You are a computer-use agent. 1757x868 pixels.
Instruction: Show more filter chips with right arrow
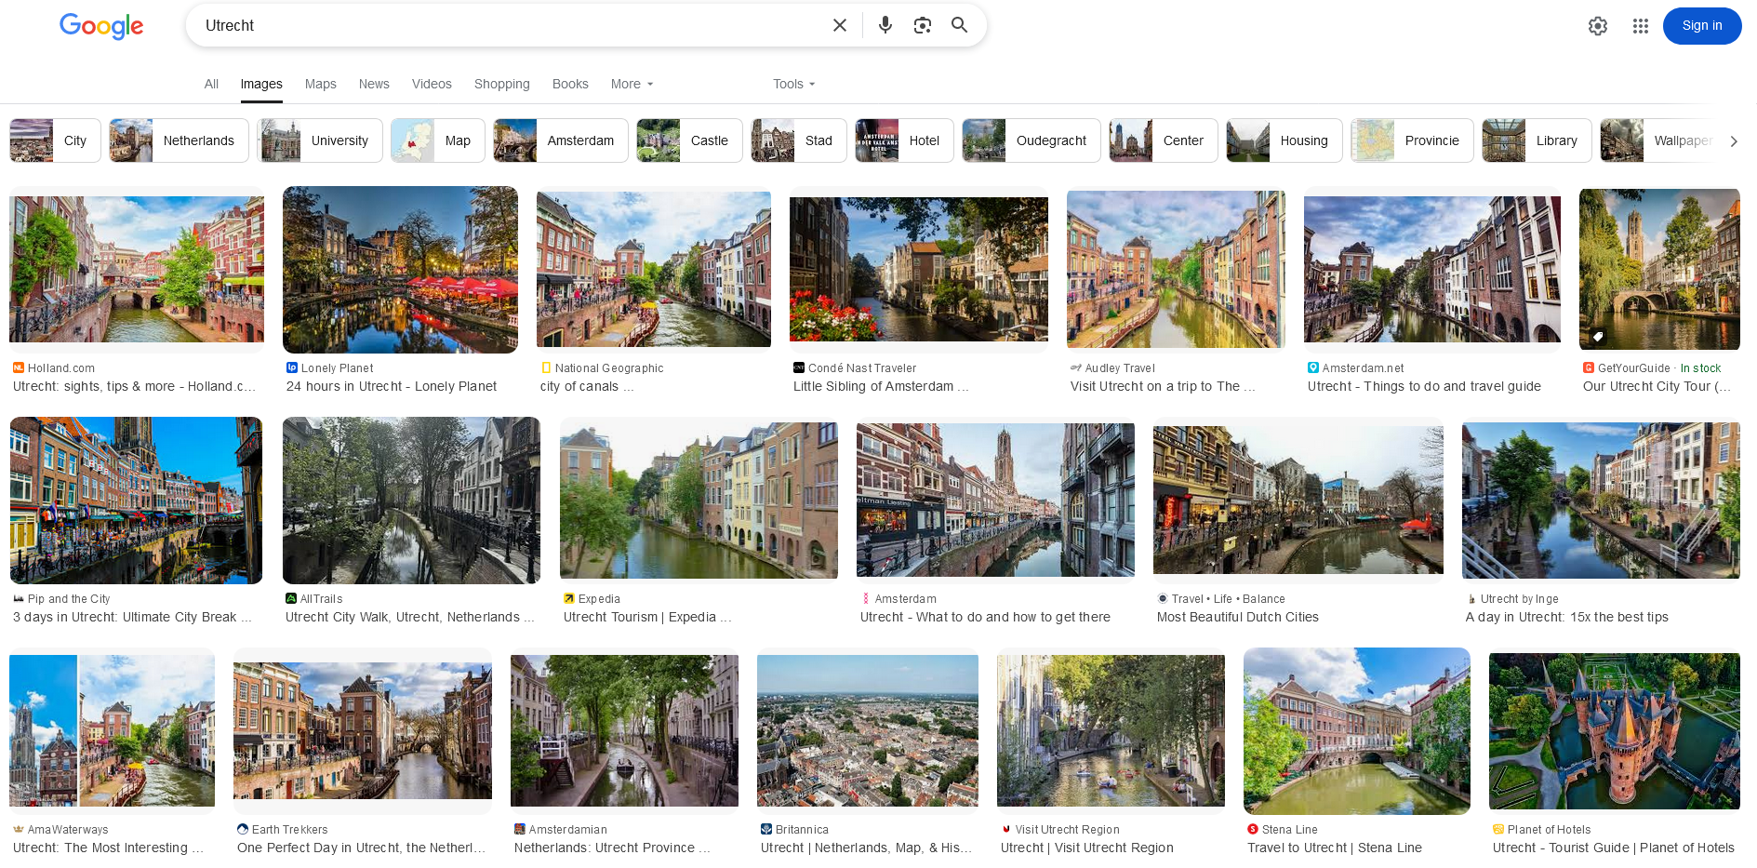(x=1733, y=141)
